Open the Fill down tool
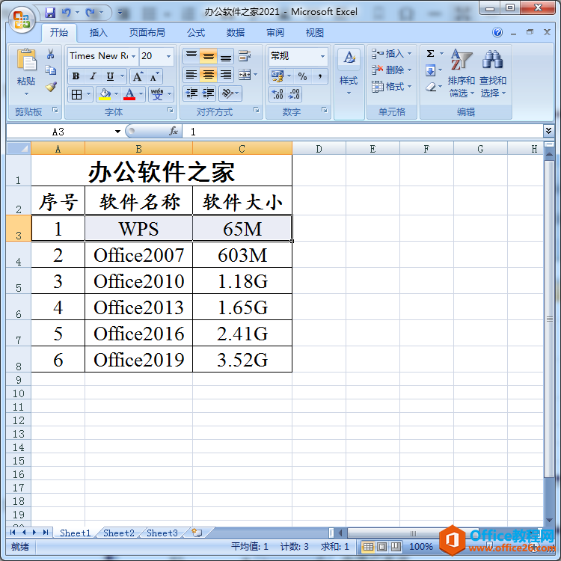 click(x=430, y=70)
